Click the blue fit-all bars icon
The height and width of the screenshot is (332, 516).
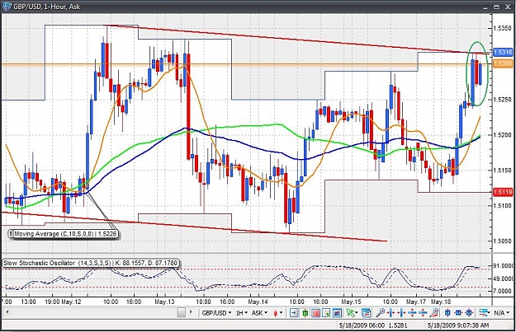point(469,312)
